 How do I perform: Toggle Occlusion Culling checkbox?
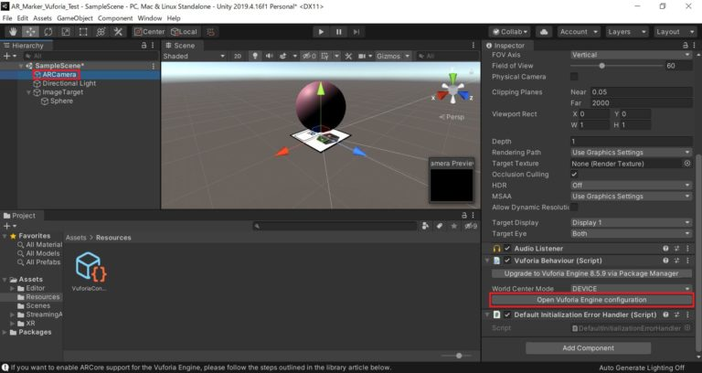click(574, 175)
